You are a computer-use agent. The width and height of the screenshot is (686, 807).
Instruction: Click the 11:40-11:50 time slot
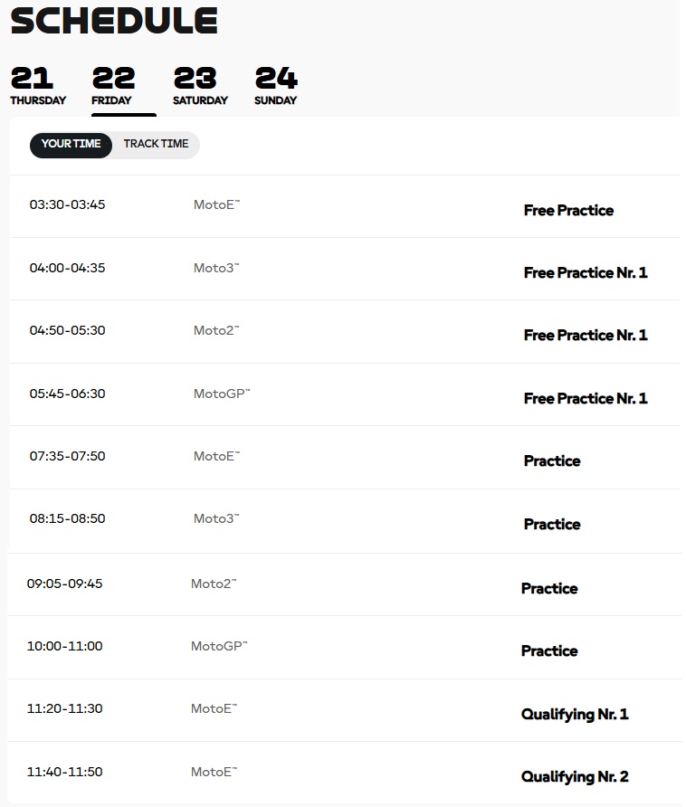pyautogui.click(x=65, y=772)
